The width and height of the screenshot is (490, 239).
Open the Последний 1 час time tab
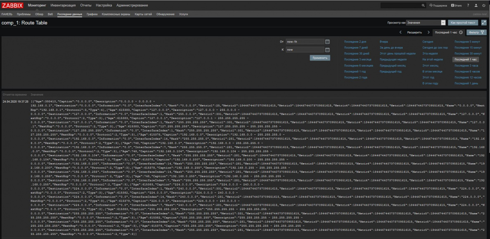[448, 32]
